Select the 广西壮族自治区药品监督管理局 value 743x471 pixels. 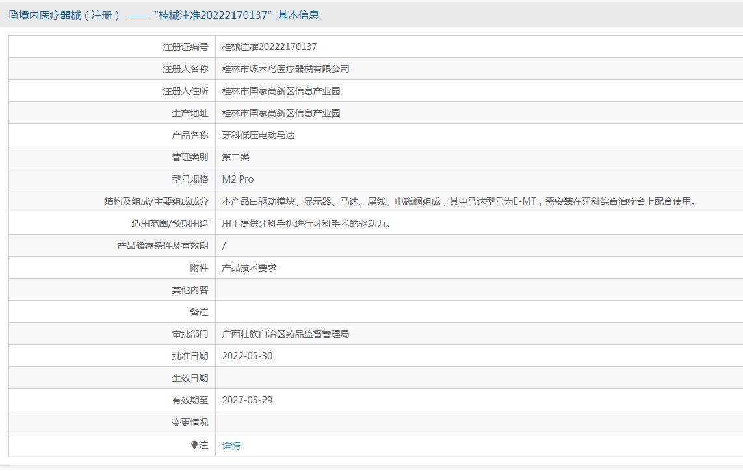point(286,334)
